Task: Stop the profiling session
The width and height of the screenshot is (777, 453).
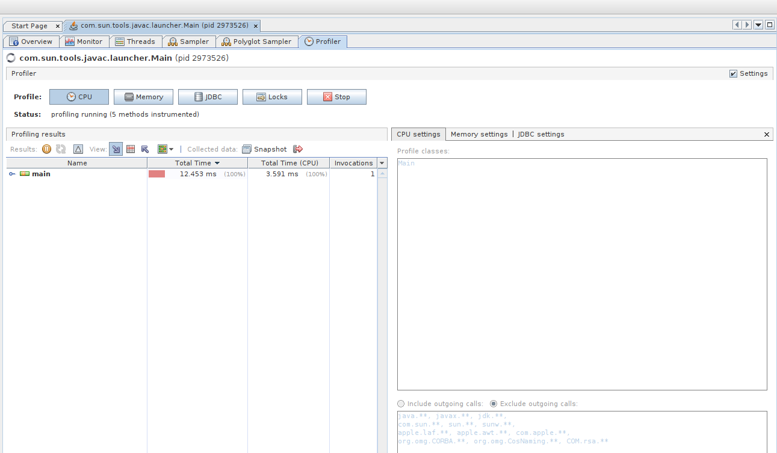Action: click(x=336, y=97)
